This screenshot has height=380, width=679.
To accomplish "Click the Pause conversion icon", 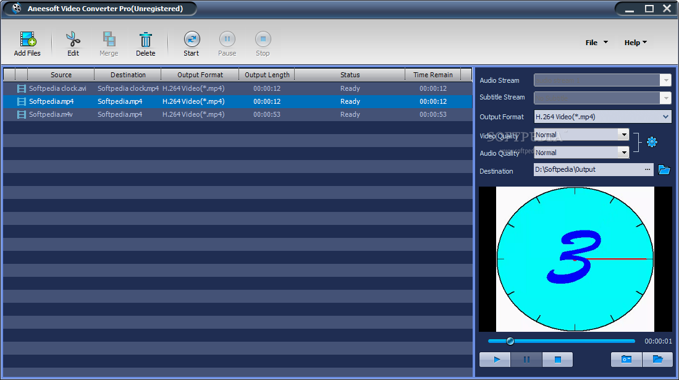I will (227, 39).
